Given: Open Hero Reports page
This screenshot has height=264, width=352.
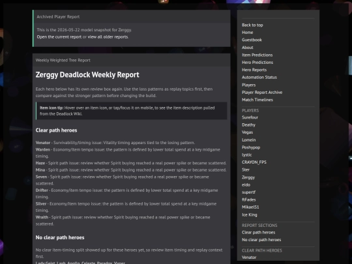Looking at the screenshot, I should 254,70.
